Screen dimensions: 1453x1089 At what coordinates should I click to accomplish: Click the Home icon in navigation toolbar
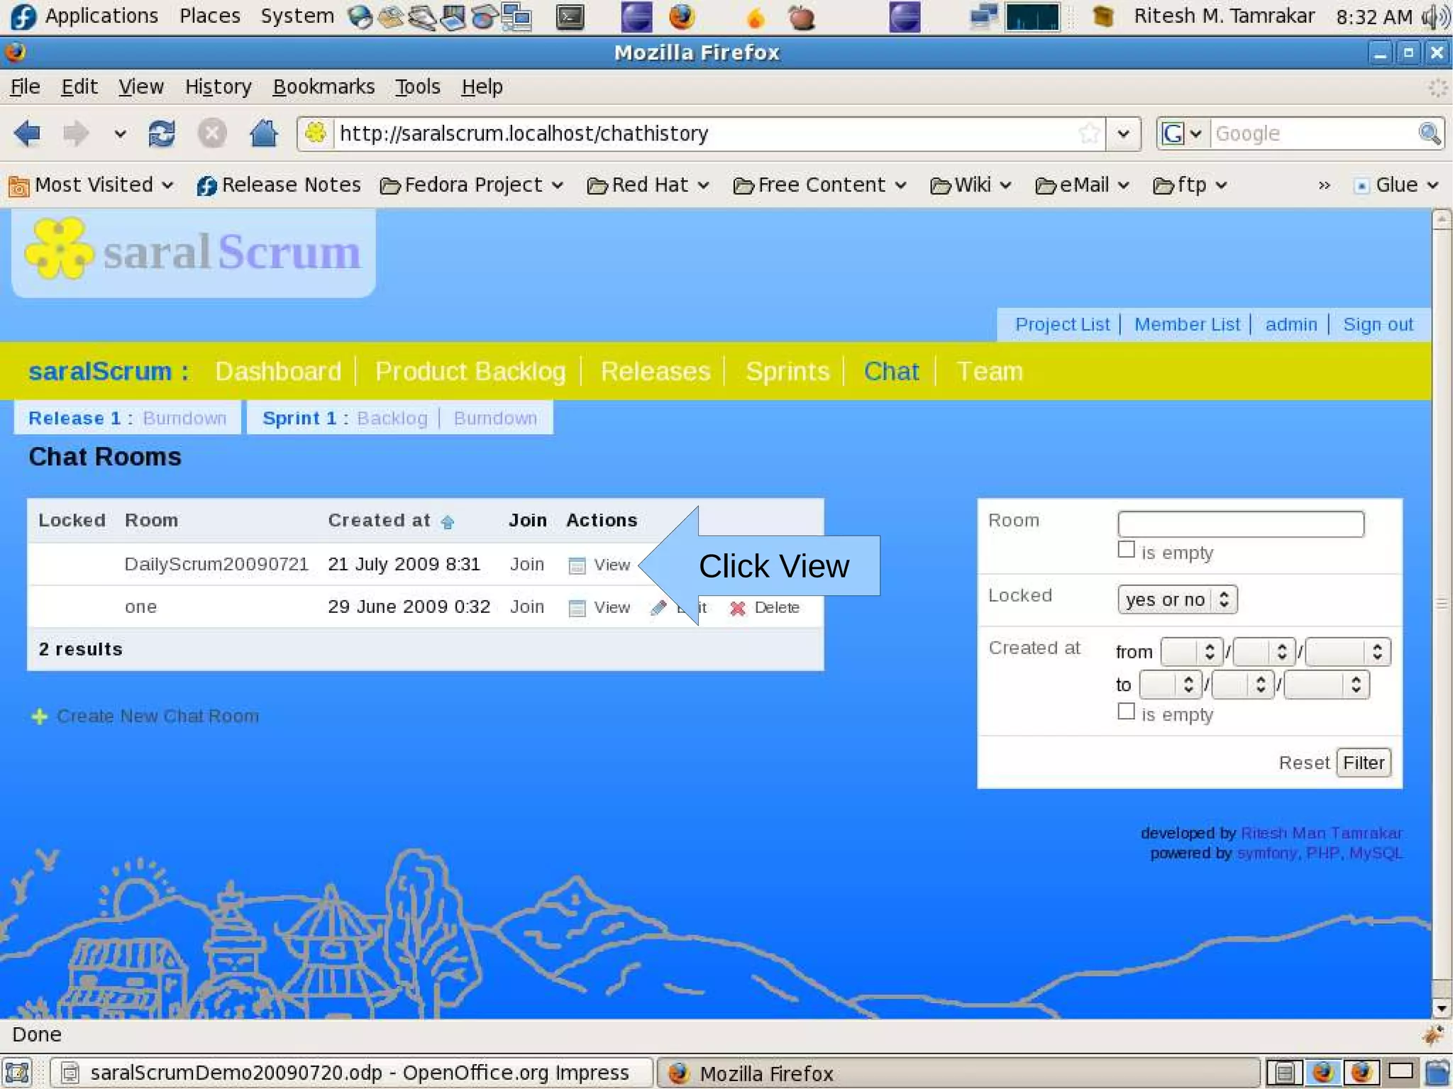click(x=263, y=133)
